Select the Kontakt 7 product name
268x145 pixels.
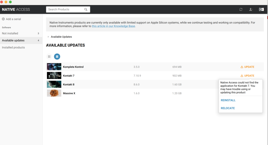point(69,76)
